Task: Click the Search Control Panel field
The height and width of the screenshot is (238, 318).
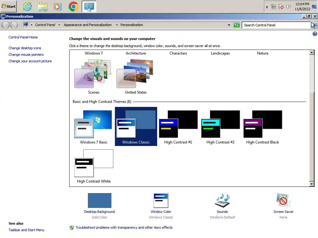Action: tap(276, 25)
